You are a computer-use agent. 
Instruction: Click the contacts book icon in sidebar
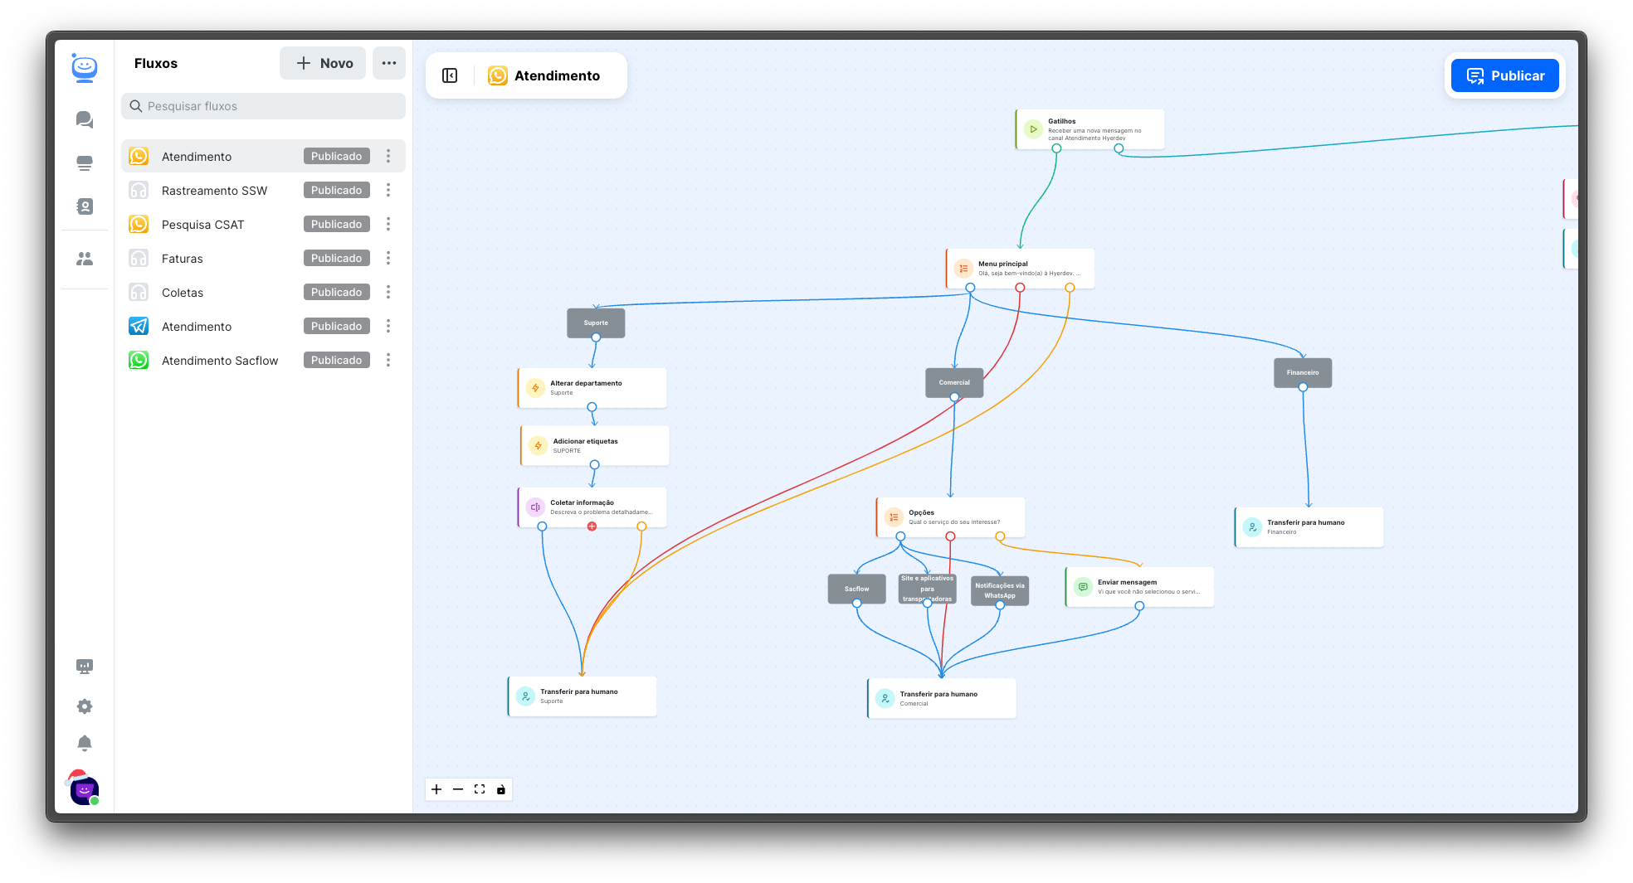(x=85, y=206)
